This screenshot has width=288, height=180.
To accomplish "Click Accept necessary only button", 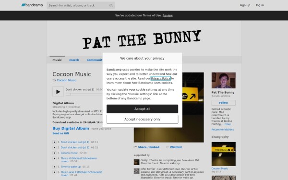I will (x=143, y=120).
